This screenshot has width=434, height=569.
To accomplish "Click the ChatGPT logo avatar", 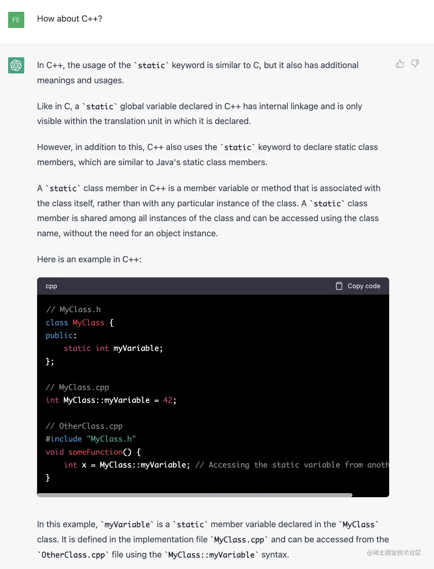I will click(x=16, y=65).
